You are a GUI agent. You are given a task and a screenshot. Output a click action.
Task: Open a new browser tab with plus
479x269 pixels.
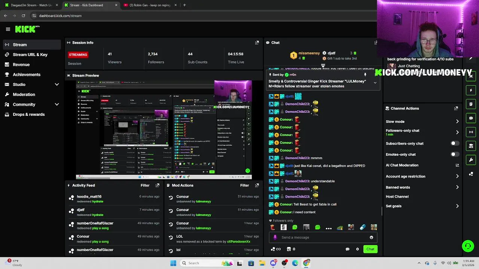click(x=184, y=5)
